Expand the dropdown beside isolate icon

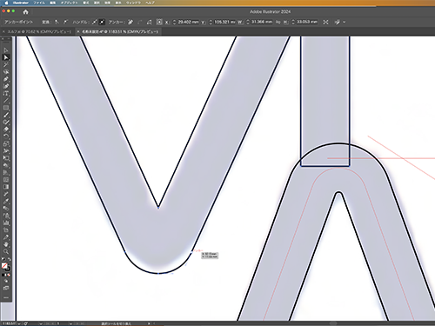(345, 22)
